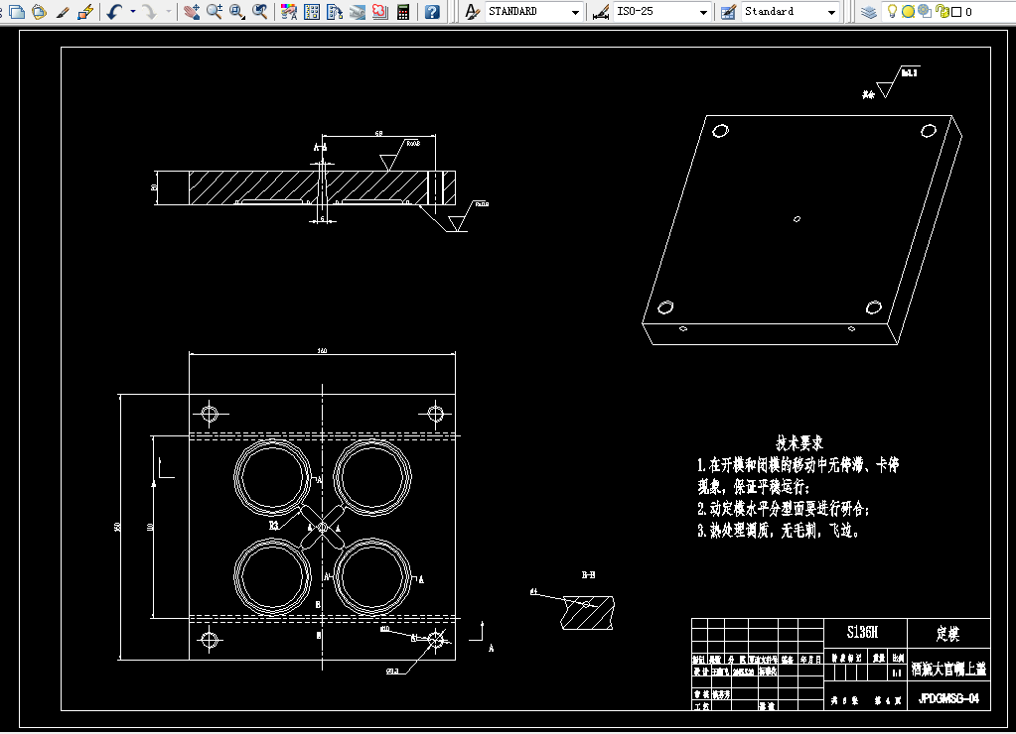Click the Paste clipboard icon
The width and height of the screenshot is (1016, 734).
pyautogui.click(x=40, y=12)
